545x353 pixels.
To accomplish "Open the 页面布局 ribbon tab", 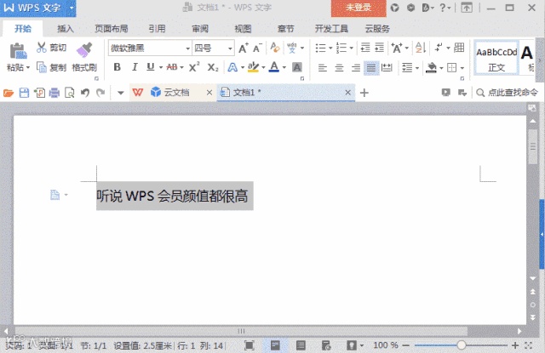I will (112, 29).
